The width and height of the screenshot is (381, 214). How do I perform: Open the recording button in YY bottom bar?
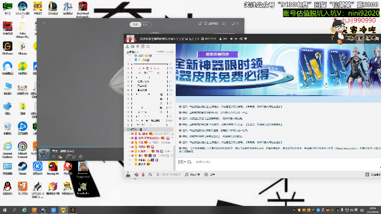(210, 175)
